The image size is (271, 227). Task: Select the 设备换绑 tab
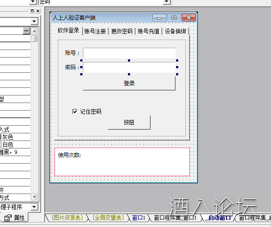pyautogui.click(x=175, y=31)
